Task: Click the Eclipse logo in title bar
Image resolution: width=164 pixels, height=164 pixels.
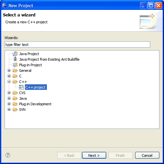Action: click(x=5, y=5)
